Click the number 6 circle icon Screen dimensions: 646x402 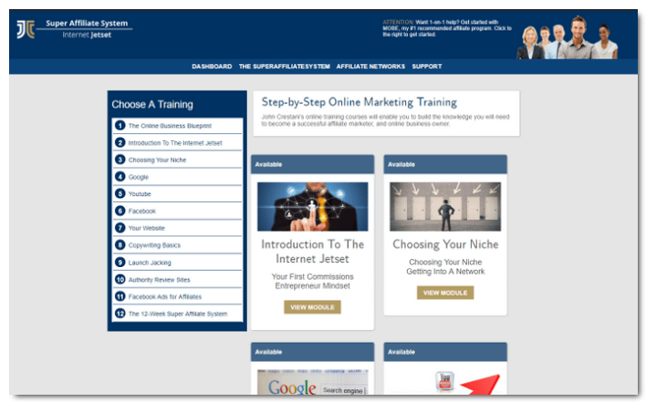pyautogui.click(x=120, y=211)
